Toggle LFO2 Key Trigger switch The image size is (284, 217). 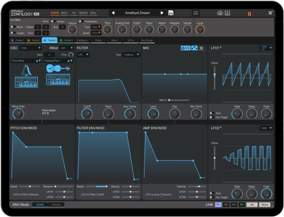click(212, 197)
